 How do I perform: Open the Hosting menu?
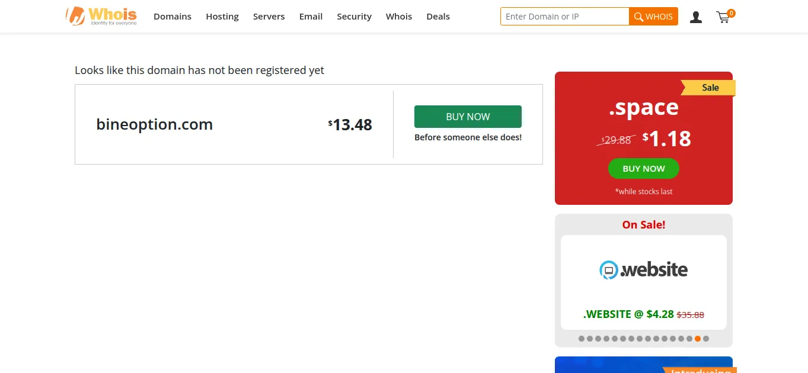coord(222,17)
